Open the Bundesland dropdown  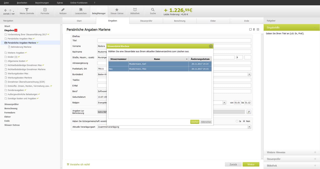coord(249,74)
